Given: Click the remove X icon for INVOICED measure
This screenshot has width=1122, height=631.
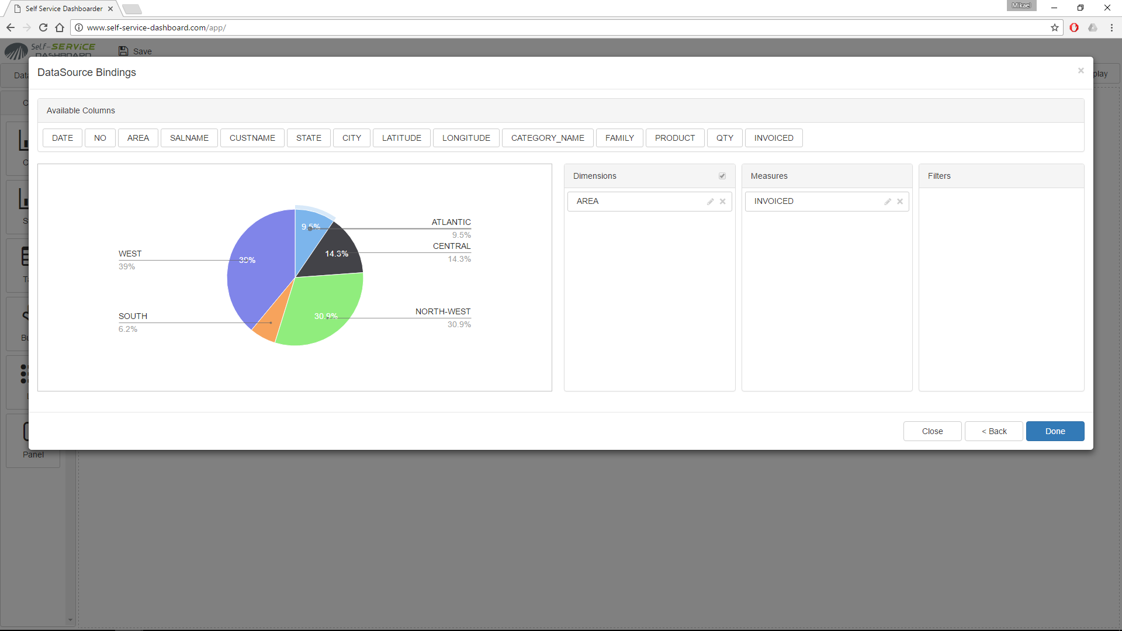Looking at the screenshot, I should pyautogui.click(x=900, y=201).
